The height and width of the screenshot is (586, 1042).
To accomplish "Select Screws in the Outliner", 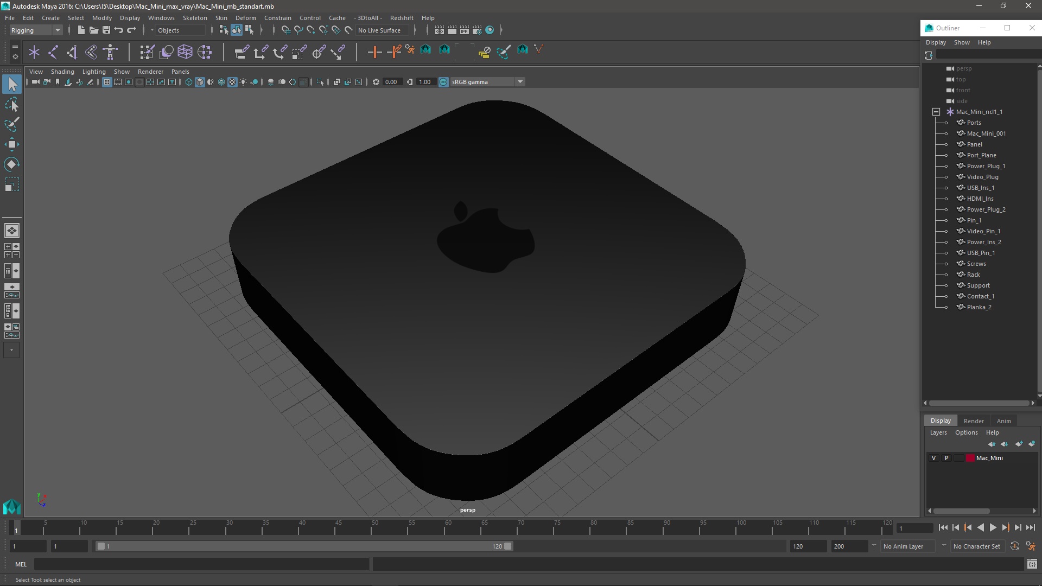I will point(976,264).
